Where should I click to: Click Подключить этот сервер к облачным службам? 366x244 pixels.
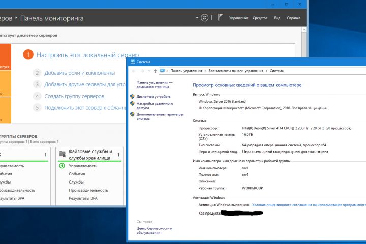click(85, 108)
